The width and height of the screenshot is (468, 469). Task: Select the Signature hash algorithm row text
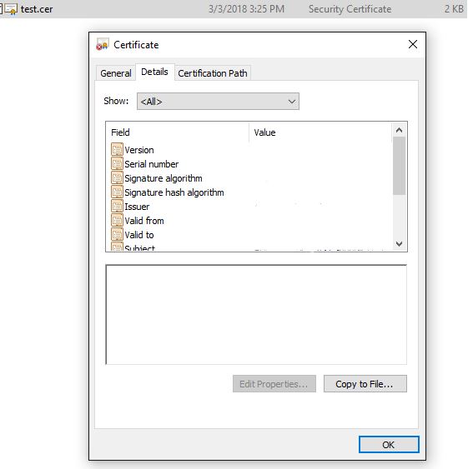(174, 192)
